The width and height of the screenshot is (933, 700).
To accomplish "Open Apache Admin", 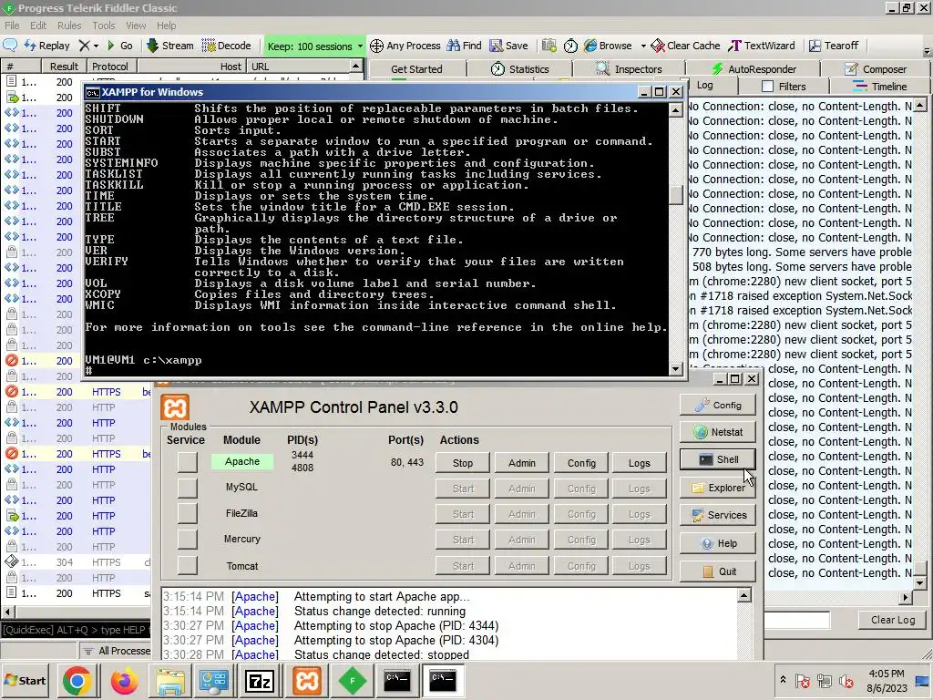I will pyautogui.click(x=522, y=463).
